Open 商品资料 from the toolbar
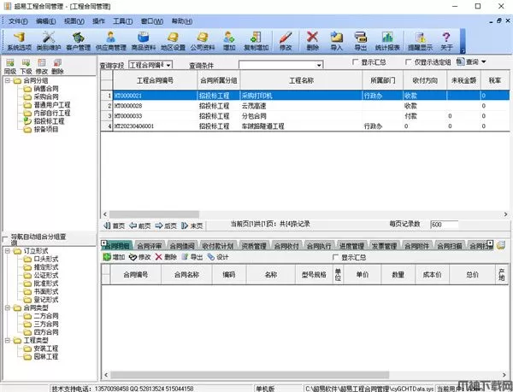The image size is (513, 392). 144,41
